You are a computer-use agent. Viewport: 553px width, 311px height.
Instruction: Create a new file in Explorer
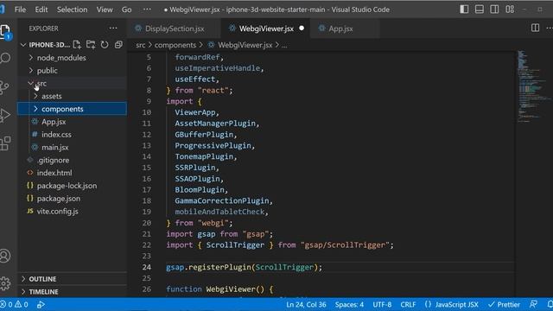pyautogui.click(x=77, y=45)
